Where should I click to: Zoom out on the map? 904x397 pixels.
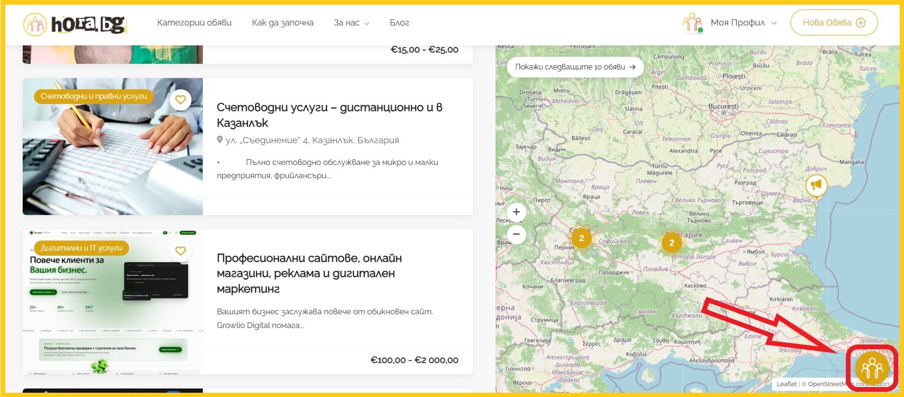(x=516, y=234)
